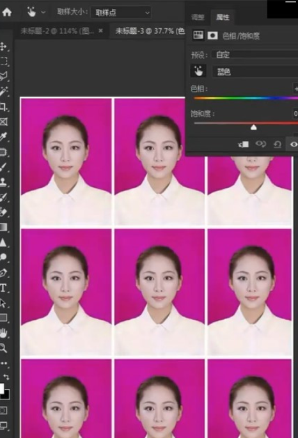Click the 取样大小: label
The height and width of the screenshot is (438, 298).
73,12
